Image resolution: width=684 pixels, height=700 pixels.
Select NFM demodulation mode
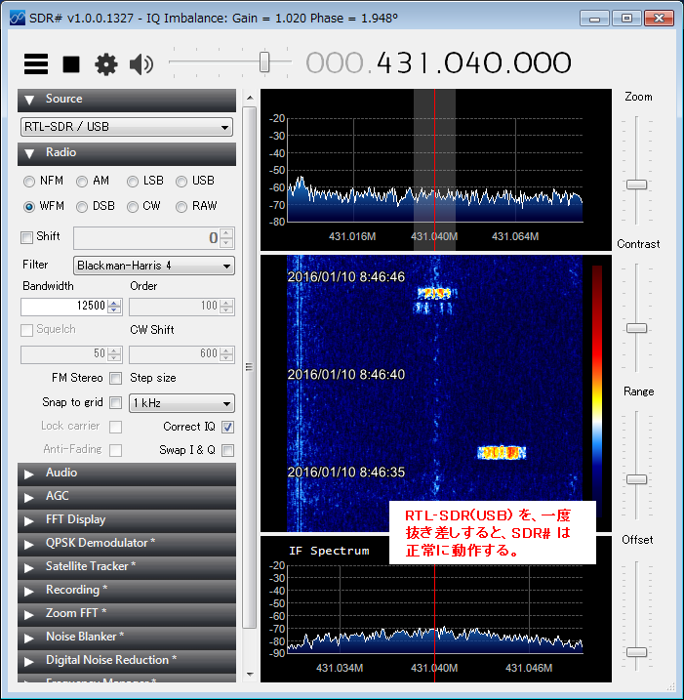coord(29,182)
